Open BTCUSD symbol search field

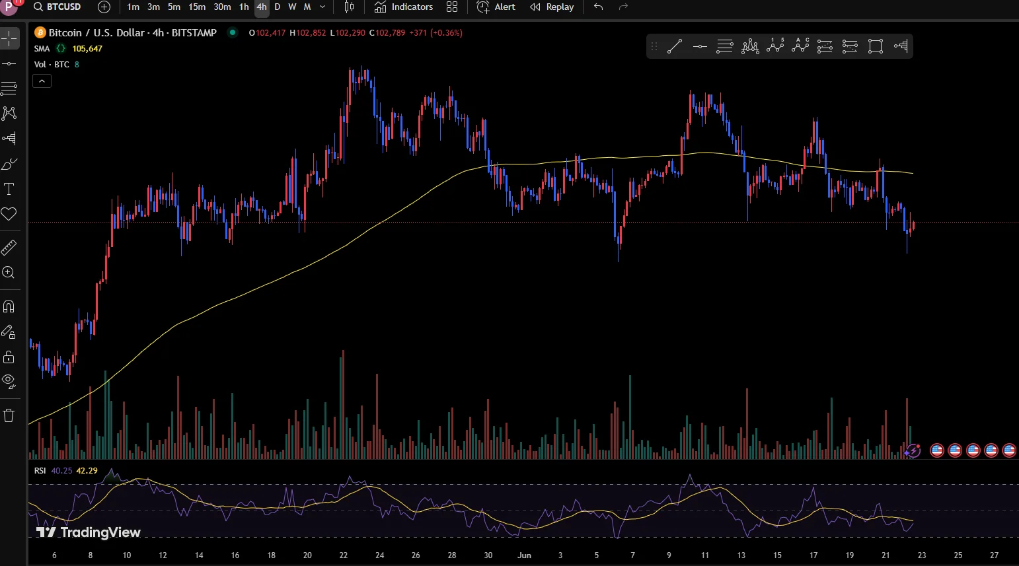pos(58,7)
